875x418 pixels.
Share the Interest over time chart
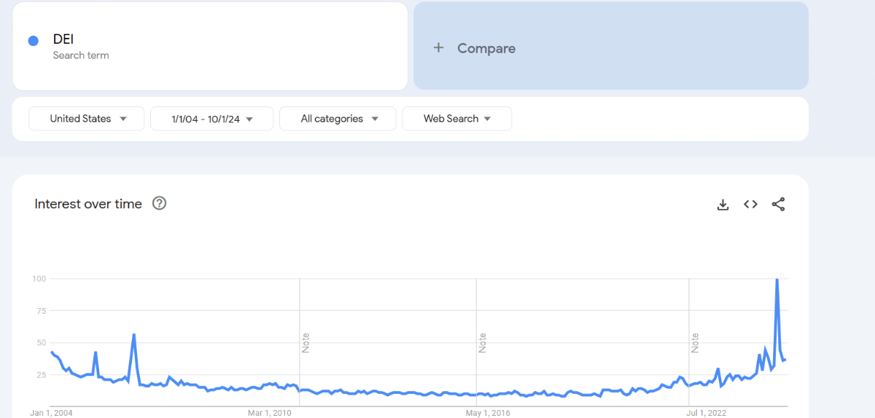click(778, 205)
